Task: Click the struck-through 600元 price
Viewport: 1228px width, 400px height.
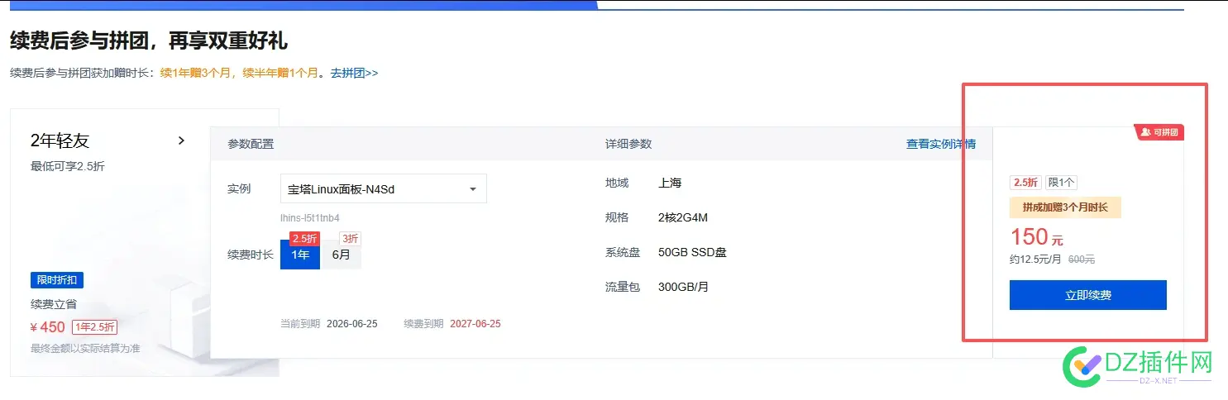Action: pos(1082,260)
